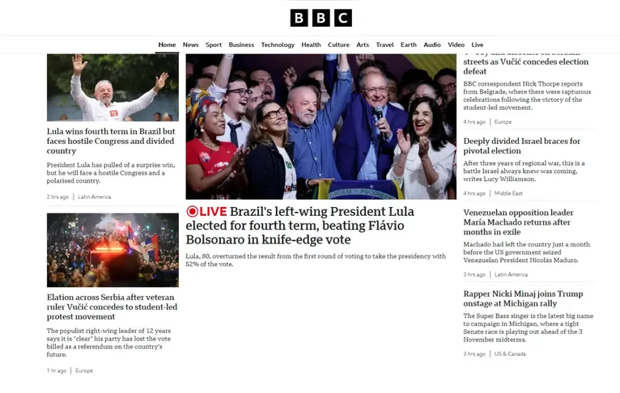
Task: Click the BBC logo
Action: [321, 18]
